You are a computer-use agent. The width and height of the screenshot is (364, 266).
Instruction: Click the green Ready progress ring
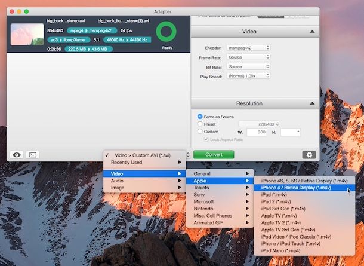click(166, 33)
